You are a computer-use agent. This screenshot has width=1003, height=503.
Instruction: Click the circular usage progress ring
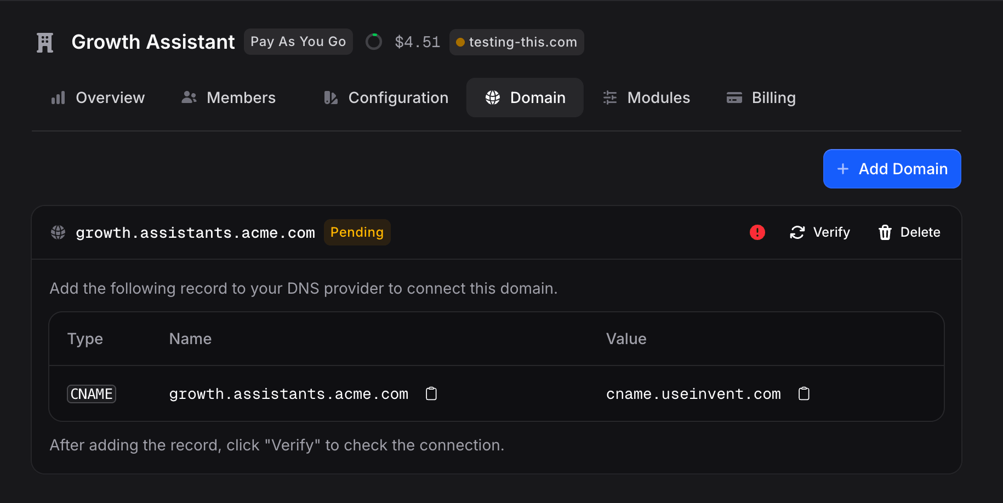(x=374, y=42)
